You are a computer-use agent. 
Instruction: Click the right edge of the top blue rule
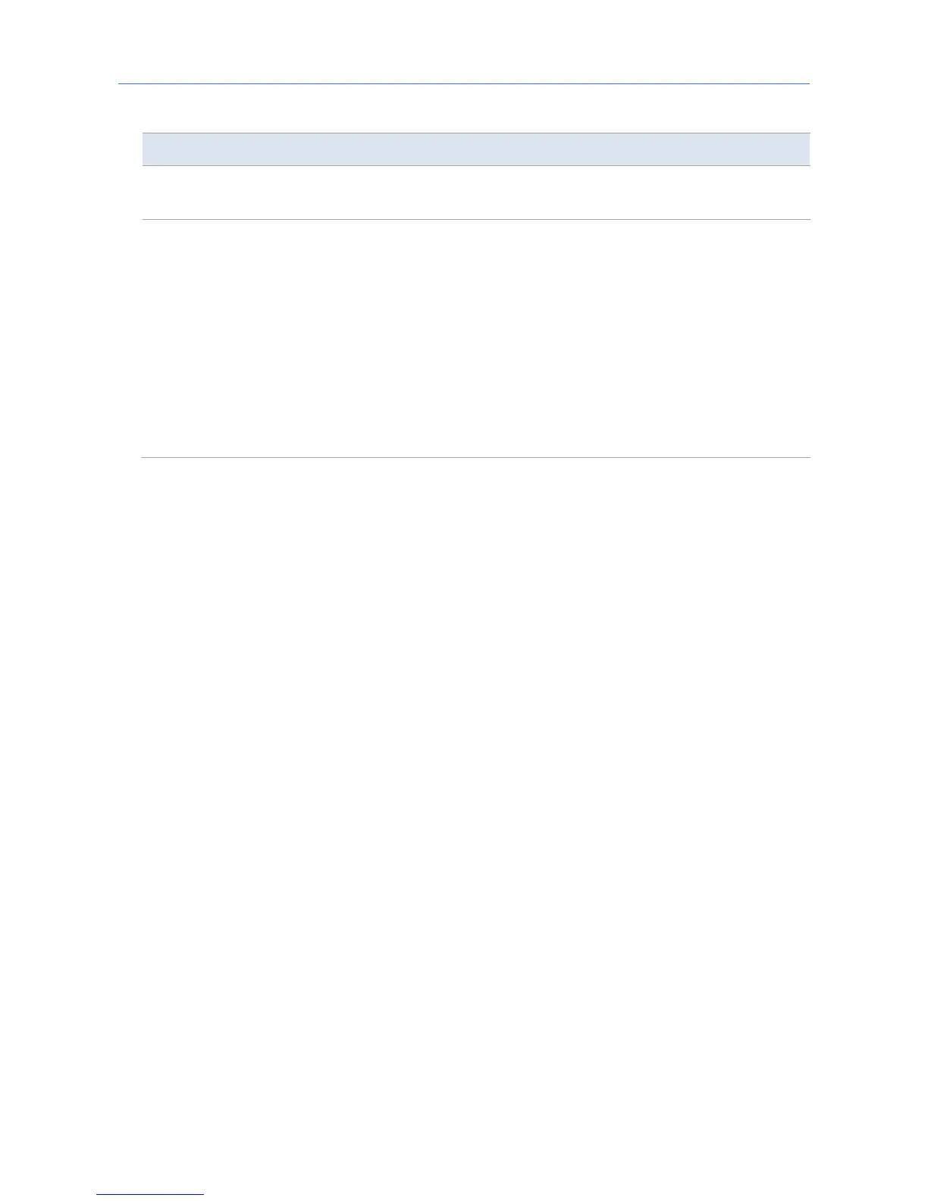pos(804,83)
